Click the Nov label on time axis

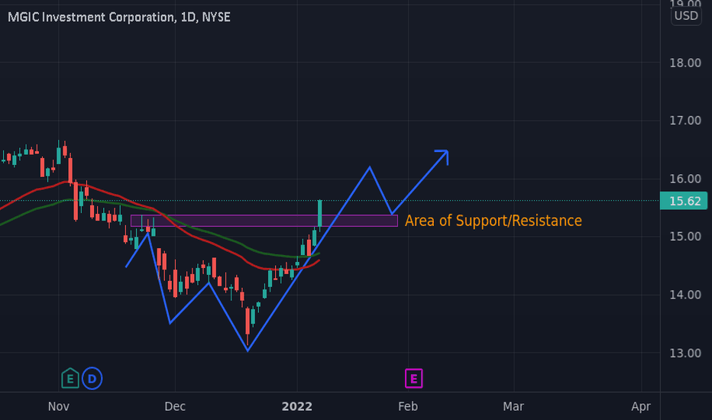click(59, 406)
